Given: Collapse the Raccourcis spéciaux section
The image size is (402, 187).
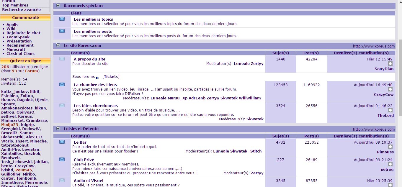Looking at the screenshot, I should pos(58,6).
